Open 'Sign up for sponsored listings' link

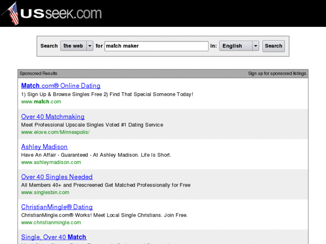pyautogui.click(x=277, y=73)
